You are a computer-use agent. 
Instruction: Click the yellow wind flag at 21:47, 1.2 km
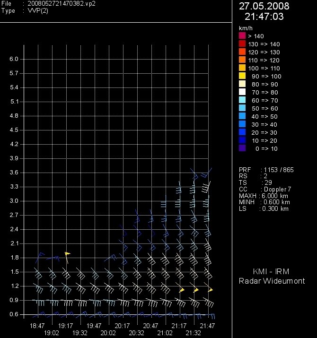click(x=209, y=287)
